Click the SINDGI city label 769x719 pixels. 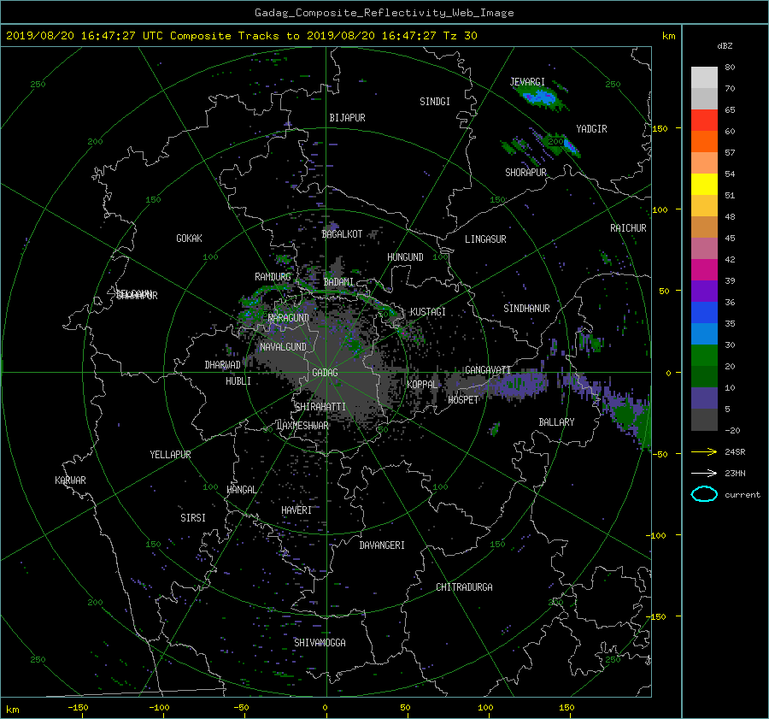435,102
